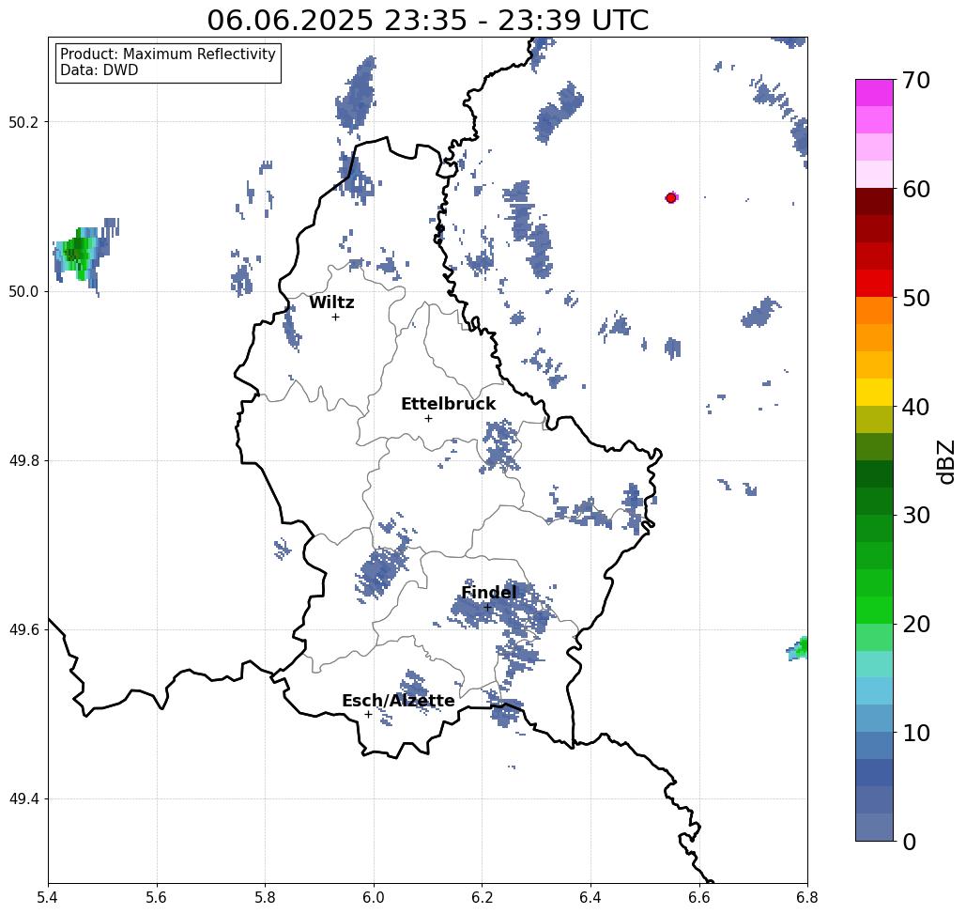The image size is (966, 914).
Task: Click the longitude label 6.8
Action: pyautogui.click(x=807, y=897)
